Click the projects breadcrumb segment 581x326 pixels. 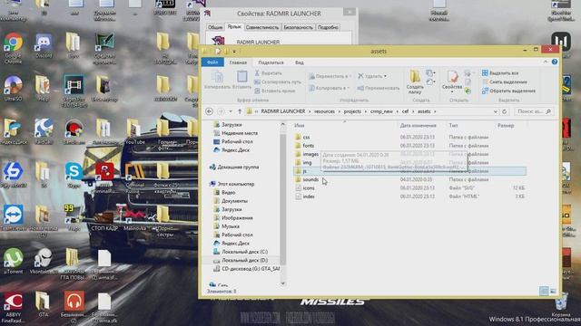352,111
